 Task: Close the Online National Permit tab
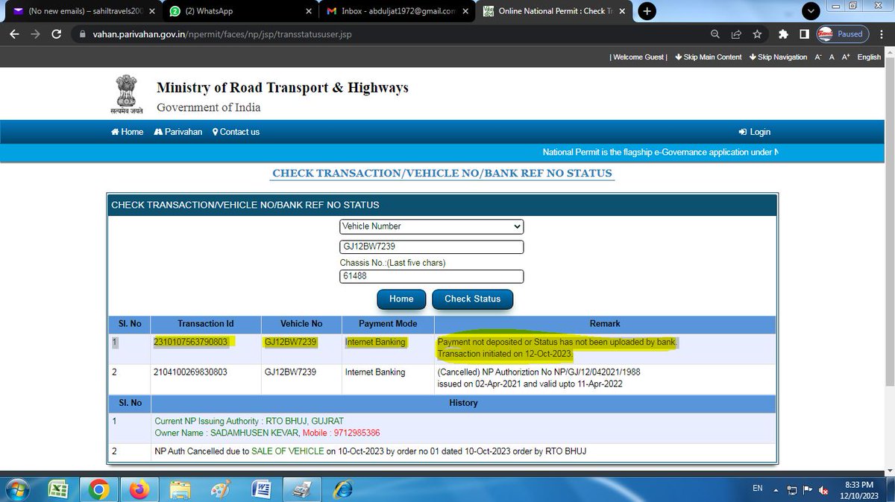[x=624, y=12]
